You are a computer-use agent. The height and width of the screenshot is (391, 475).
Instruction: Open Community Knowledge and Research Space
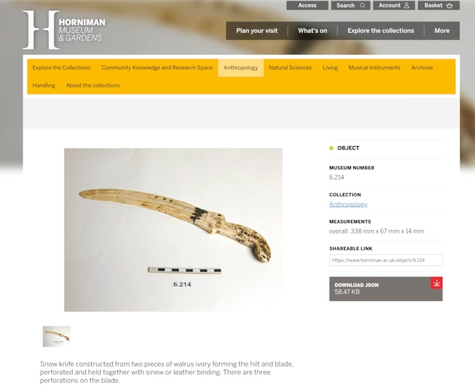157,68
